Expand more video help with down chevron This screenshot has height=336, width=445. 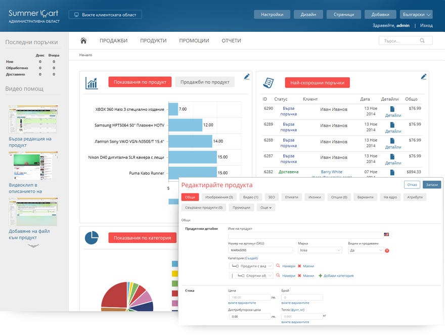point(33,246)
